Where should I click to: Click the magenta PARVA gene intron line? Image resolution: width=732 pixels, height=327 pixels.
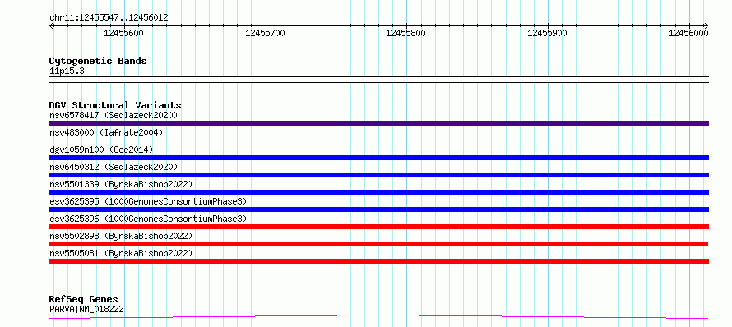[x=378, y=316]
